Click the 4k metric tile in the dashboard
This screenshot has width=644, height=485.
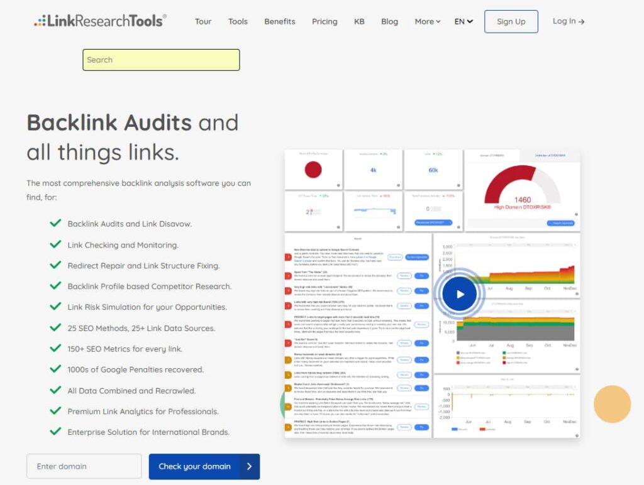point(373,170)
